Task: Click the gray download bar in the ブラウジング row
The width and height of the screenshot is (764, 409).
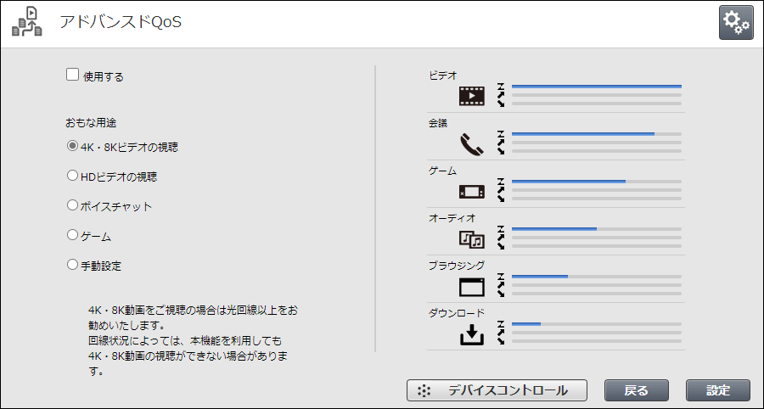Action: click(x=597, y=293)
